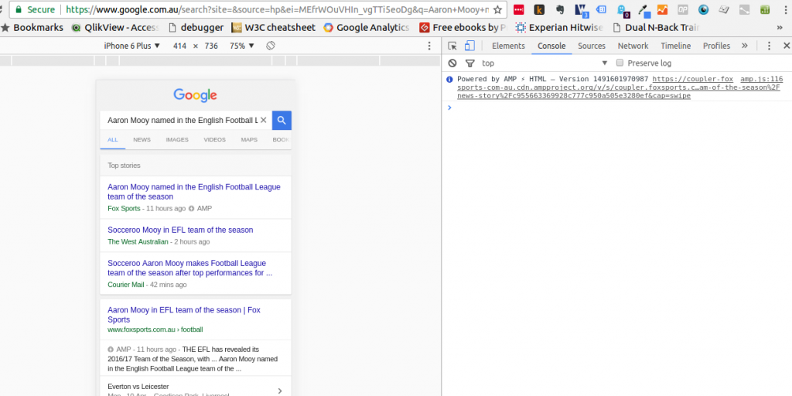Open the amp.js:116 source link

click(761, 79)
